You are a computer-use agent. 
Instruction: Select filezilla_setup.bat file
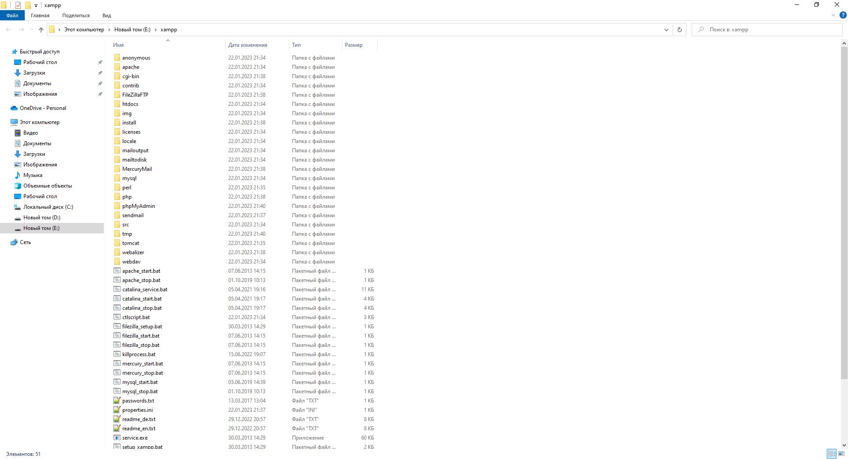click(142, 327)
